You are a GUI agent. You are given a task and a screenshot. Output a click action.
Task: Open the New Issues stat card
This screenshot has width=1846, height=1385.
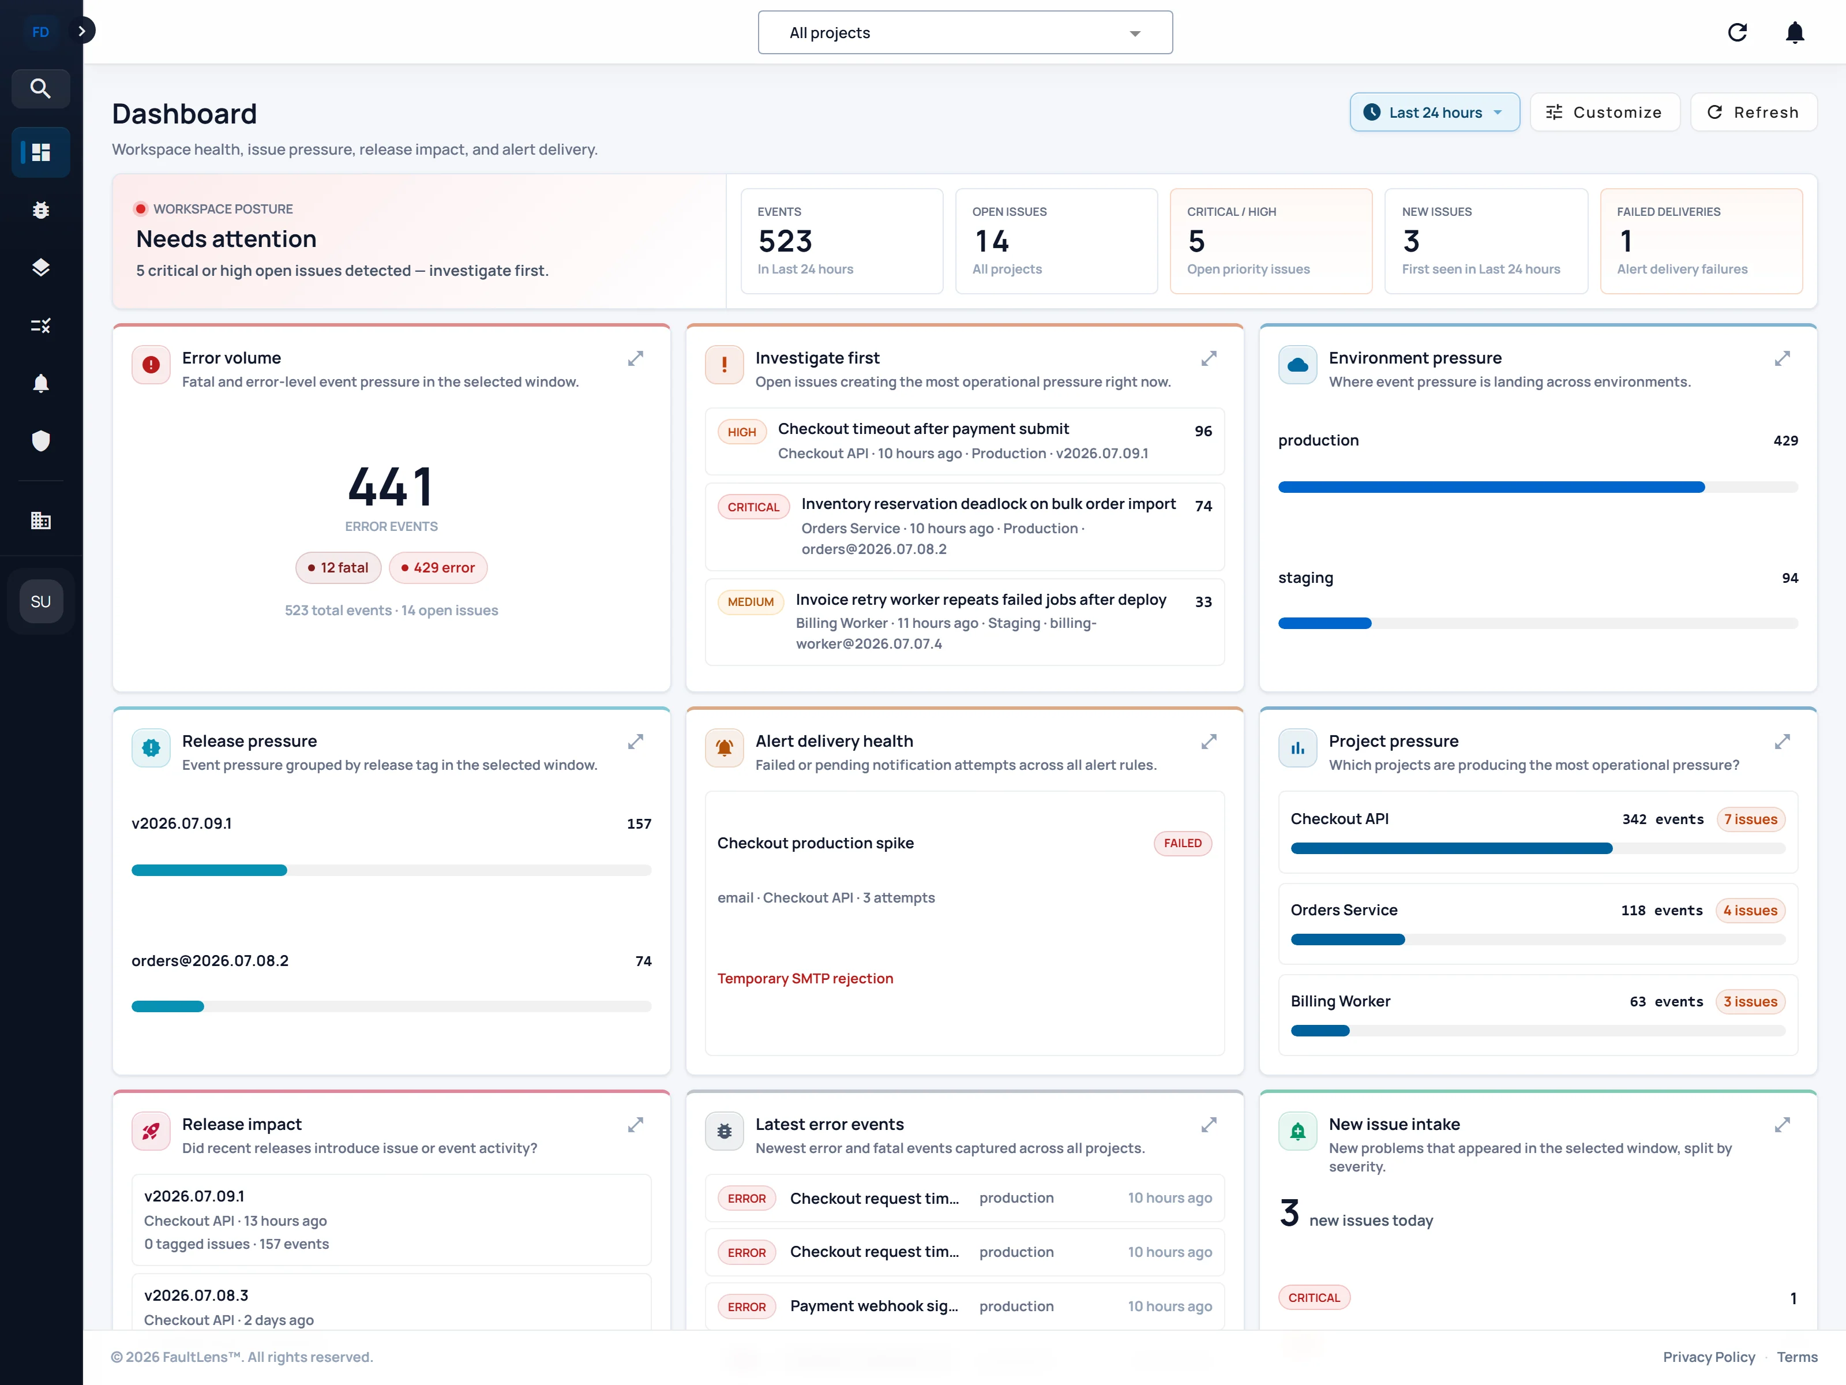(x=1486, y=241)
